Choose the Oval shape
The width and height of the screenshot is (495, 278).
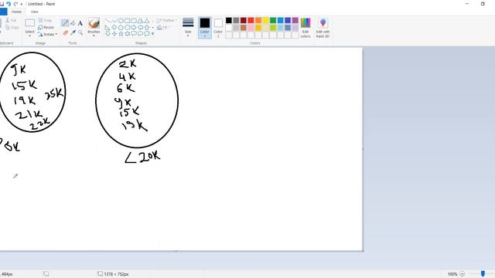coord(121,21)
